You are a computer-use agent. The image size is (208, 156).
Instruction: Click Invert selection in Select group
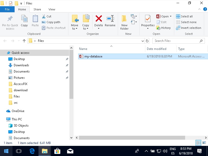tap(188, 28)
